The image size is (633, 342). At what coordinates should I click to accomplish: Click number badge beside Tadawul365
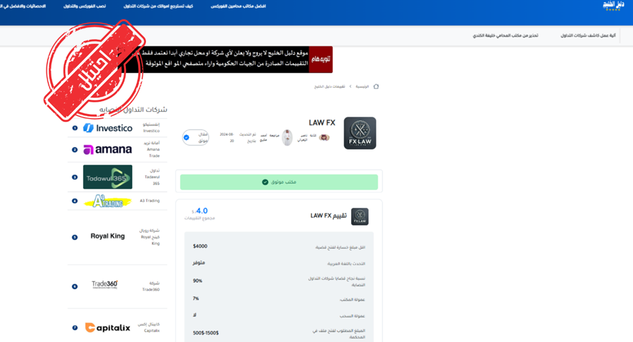74,177
